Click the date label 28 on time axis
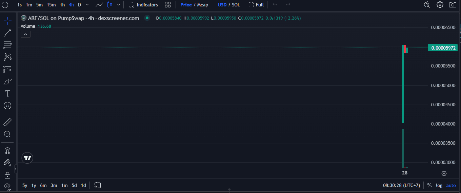This screenshot has width=461, height=193. tap(405, 173)
